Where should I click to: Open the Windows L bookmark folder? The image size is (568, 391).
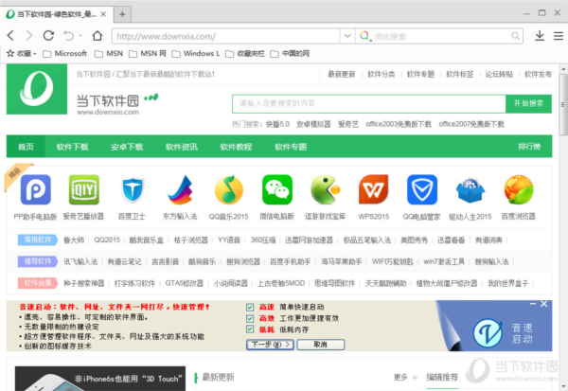tap(196, 54)
